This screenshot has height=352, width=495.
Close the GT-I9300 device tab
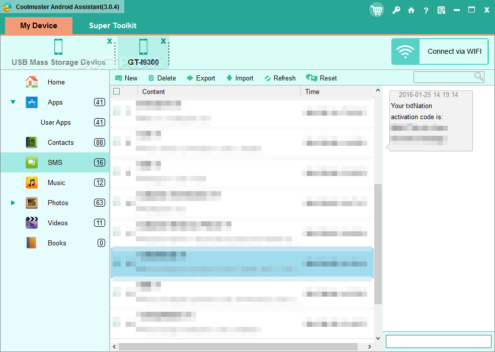click(163, 41)
